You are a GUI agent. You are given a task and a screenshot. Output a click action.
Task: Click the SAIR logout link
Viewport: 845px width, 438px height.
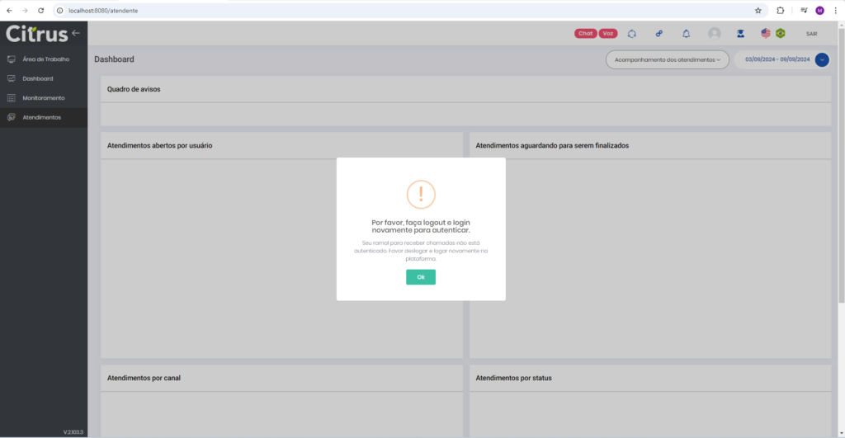click(x=811, y=34)
